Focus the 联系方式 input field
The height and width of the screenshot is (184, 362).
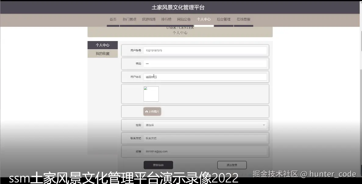(205, 138)
